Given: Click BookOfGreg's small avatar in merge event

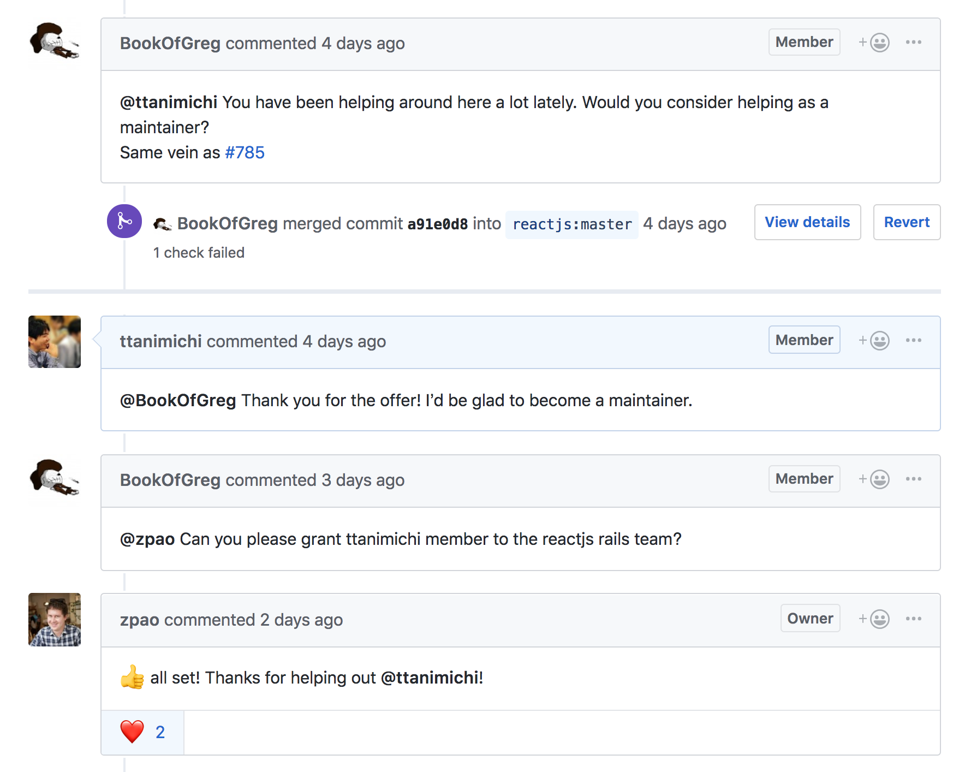Looking at the screenshot, I should 162,224.
